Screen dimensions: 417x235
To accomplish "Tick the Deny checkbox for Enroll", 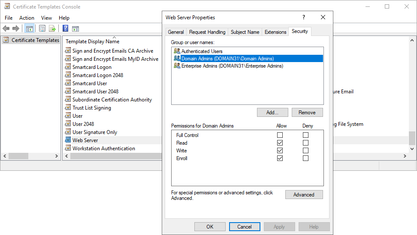I will point(305,158).
